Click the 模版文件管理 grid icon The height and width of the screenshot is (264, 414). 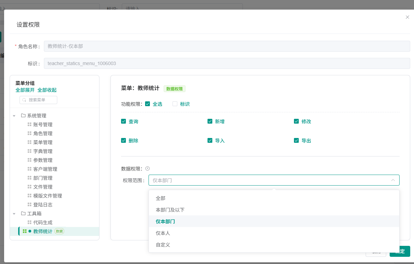pos(29,196)
